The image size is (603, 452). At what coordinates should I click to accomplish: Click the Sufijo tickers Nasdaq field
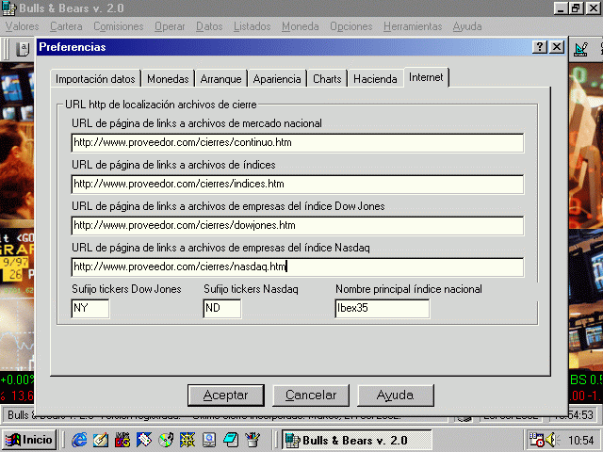[222, 308]
